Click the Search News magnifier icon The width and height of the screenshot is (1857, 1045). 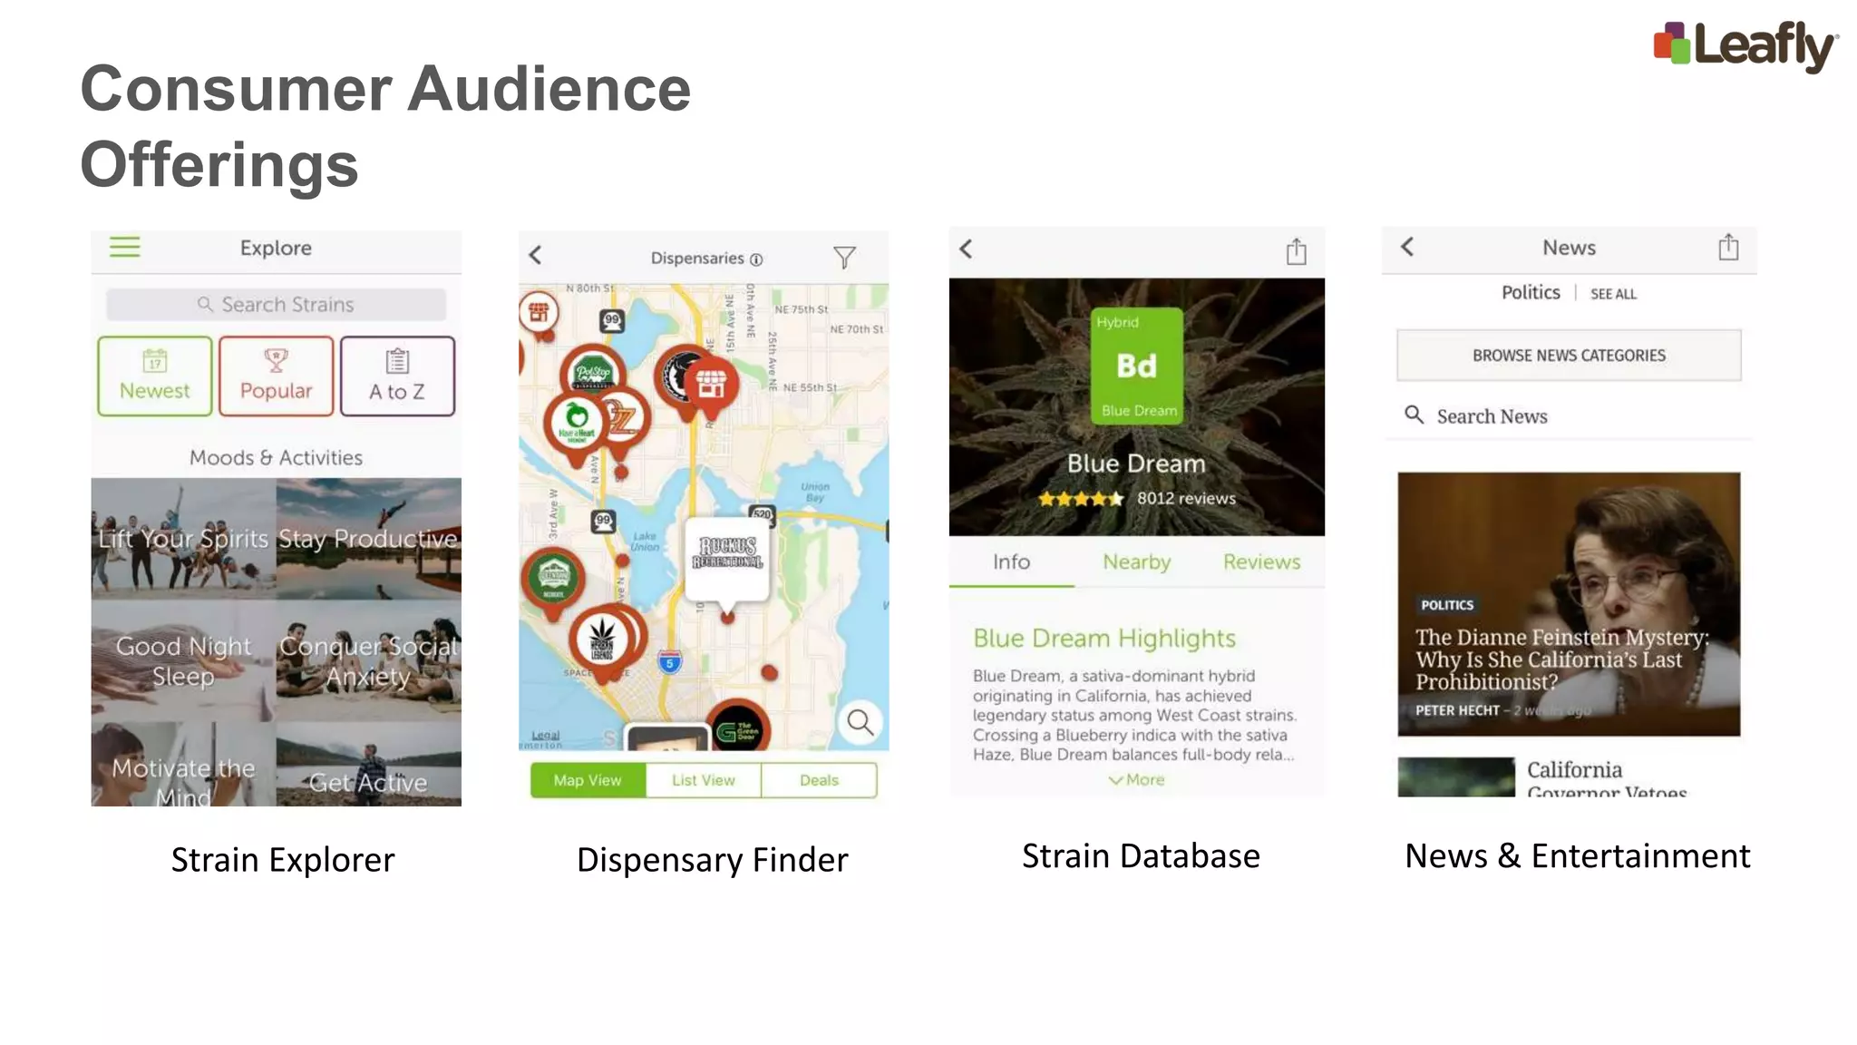pyautogui.click(x=1414, y=415)
